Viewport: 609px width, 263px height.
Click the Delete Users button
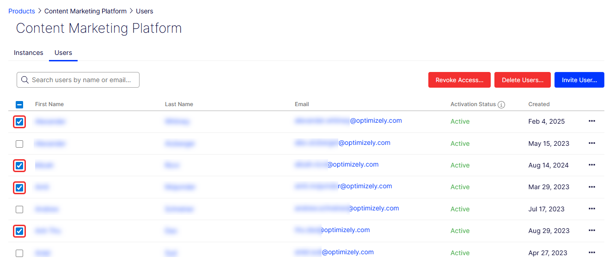[522, 80]
